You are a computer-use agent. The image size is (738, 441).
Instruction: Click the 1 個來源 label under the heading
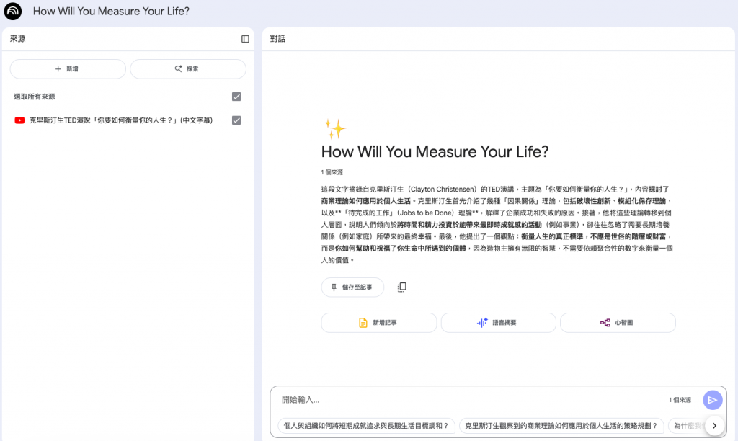332,172
